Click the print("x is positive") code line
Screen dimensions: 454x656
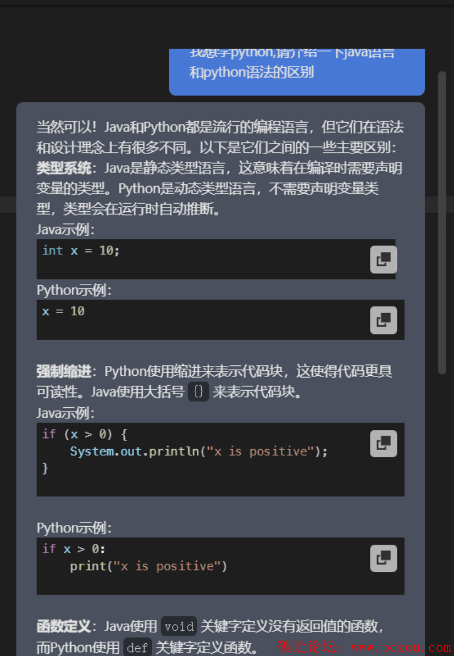click(x=148, y=566)
